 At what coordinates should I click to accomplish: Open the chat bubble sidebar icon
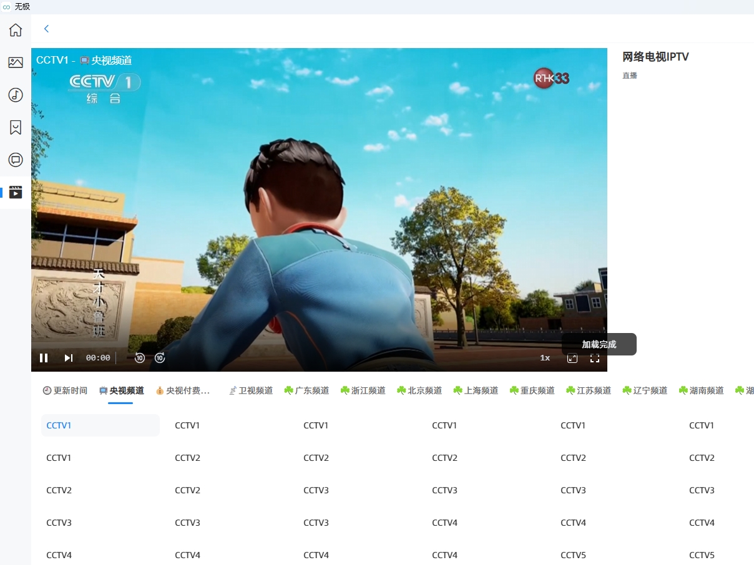[x=16, y=160]
